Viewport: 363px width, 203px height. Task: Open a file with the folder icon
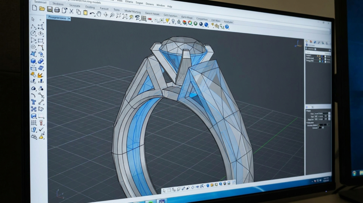42,9
